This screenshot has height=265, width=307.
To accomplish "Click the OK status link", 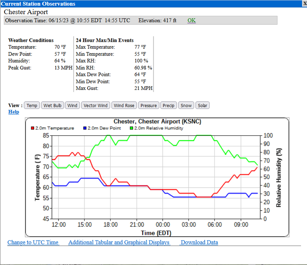I will [x=192, y=20].
